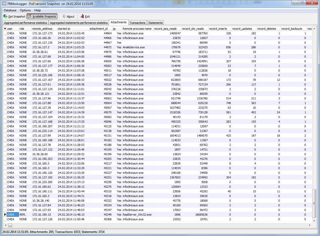
Task: Click the horizontal scrollbar right arrow
Action: (x=310, y=225)
